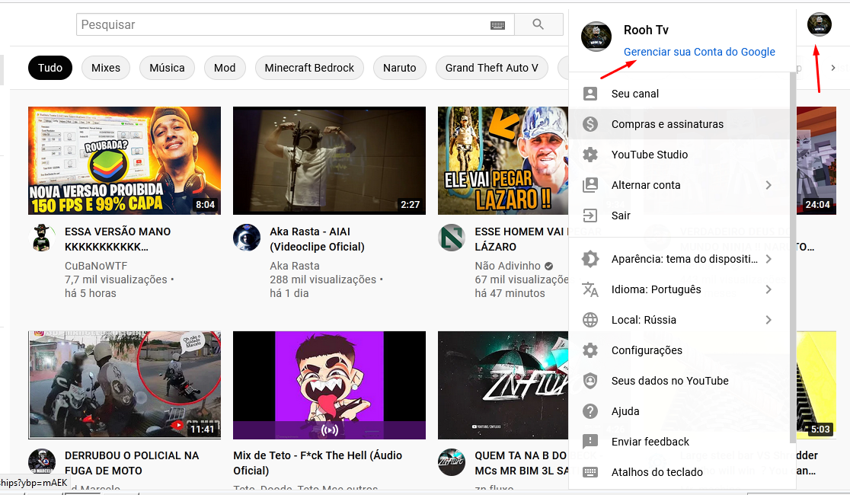The height and width of the screenshot is (495, 850).
Task: Open the NOVA VERSAO PROIBIDA video thumbnail
Action: (x=125, y=161)
